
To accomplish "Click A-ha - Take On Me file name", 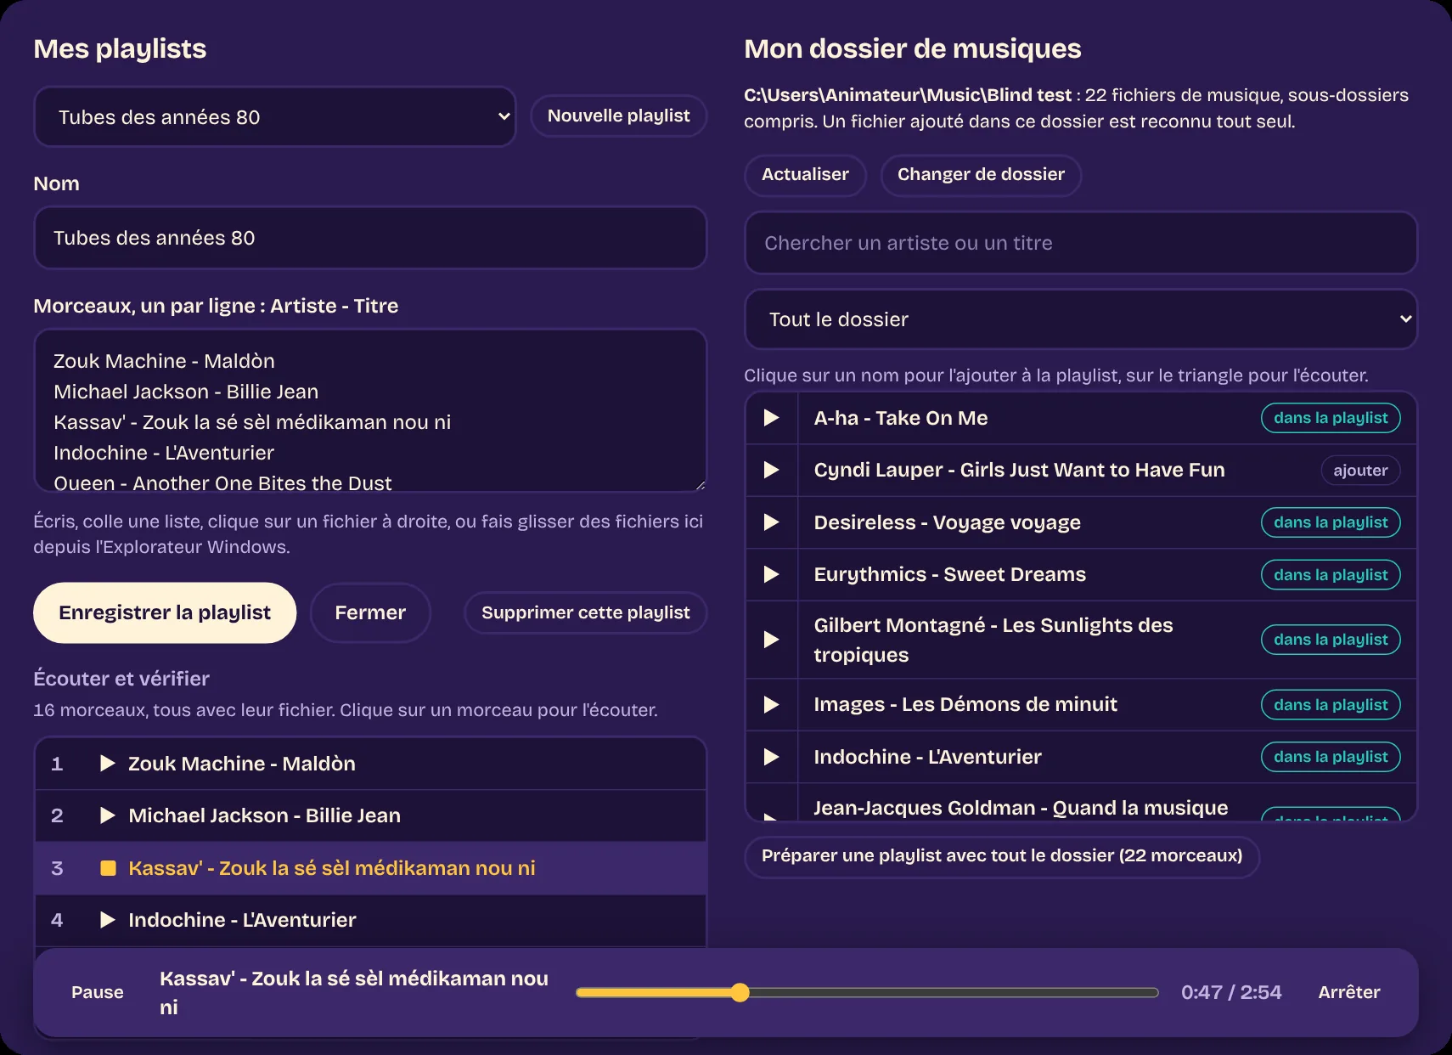I will pos(901,418).
